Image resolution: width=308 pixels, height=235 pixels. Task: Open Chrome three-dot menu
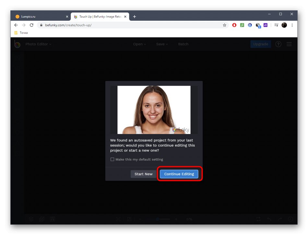(292, 25)
